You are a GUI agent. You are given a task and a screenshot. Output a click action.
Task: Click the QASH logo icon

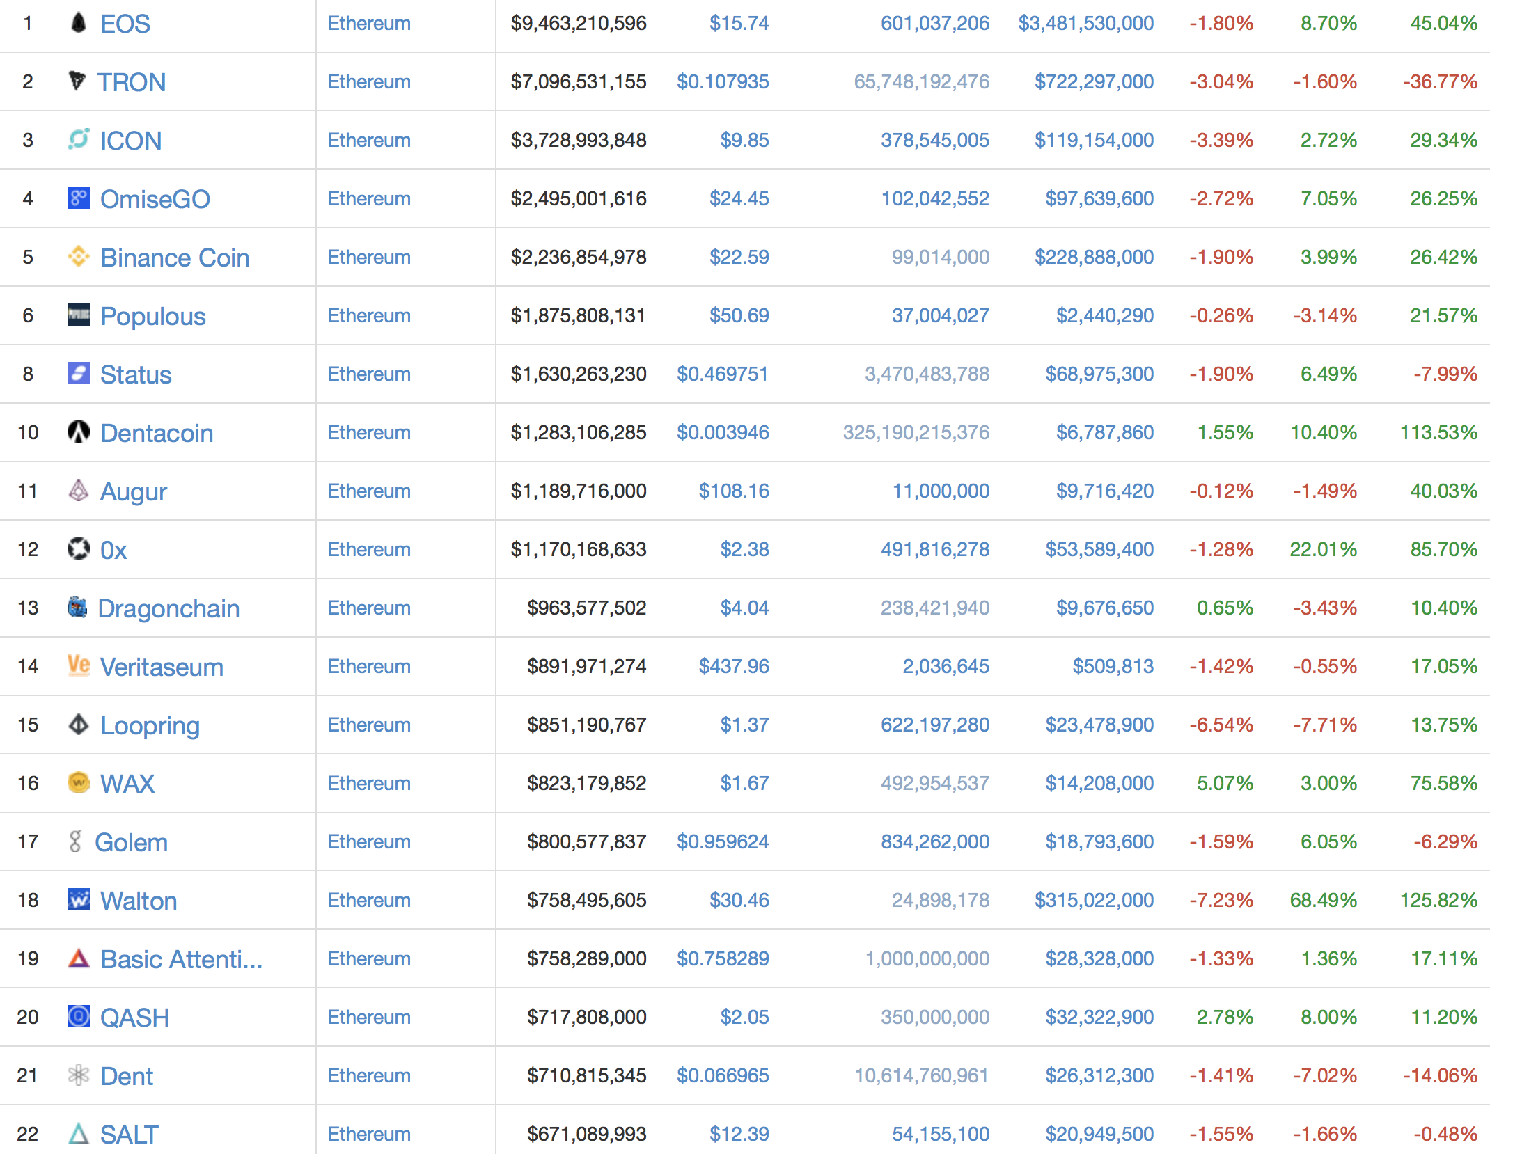79,1016
